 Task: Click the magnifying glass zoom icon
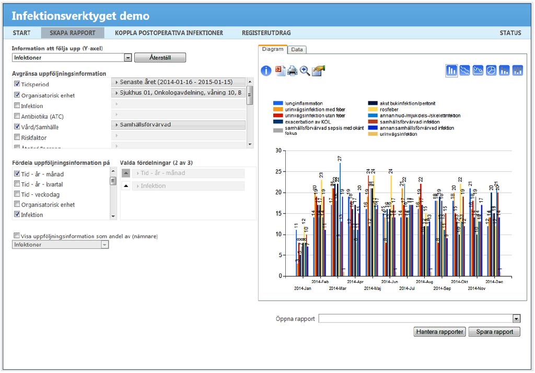pyautogui.click(x=305, y=71)
